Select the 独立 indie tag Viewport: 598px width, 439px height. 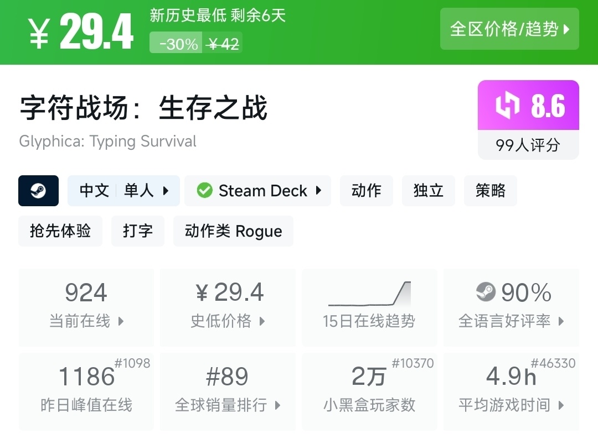429,191
